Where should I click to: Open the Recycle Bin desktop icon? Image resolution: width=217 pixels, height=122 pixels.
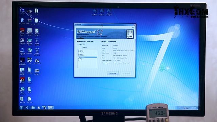22,21
